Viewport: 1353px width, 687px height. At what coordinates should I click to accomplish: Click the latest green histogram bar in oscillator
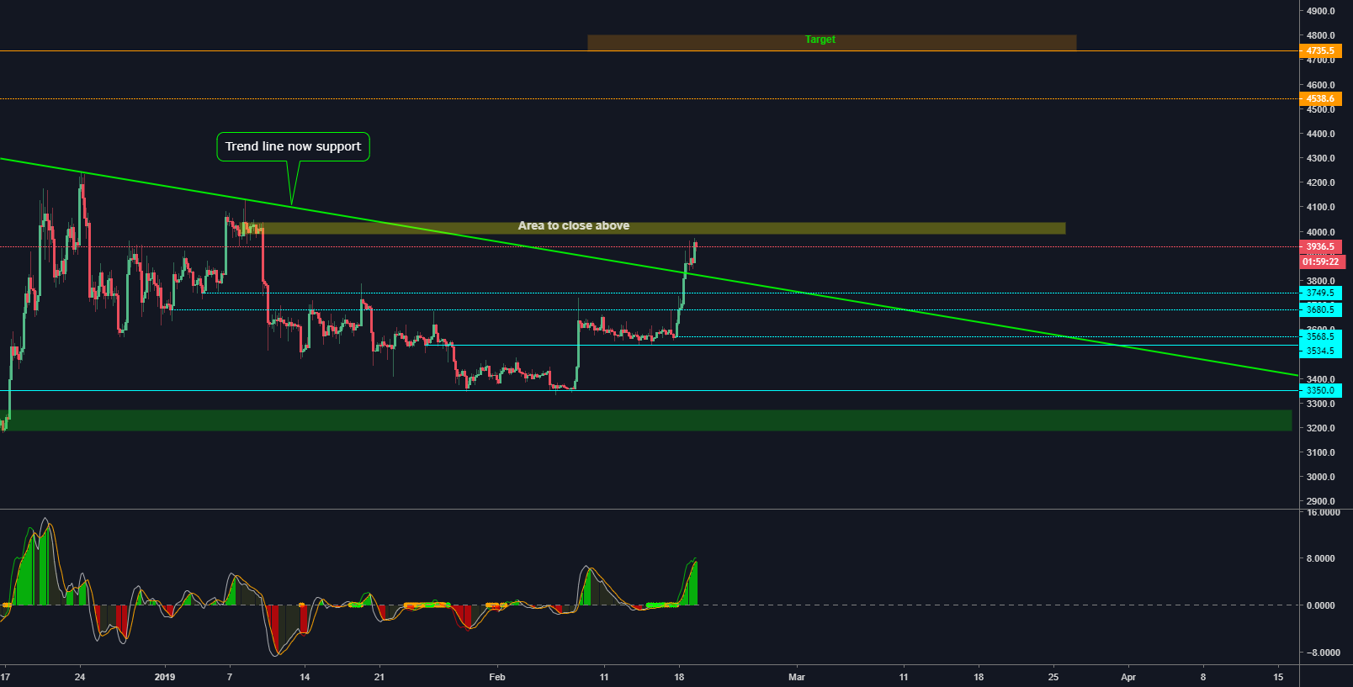point(694,584)
